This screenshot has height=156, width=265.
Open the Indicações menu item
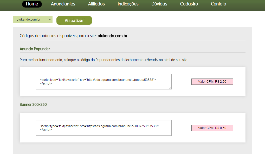[x=128, y=4]
